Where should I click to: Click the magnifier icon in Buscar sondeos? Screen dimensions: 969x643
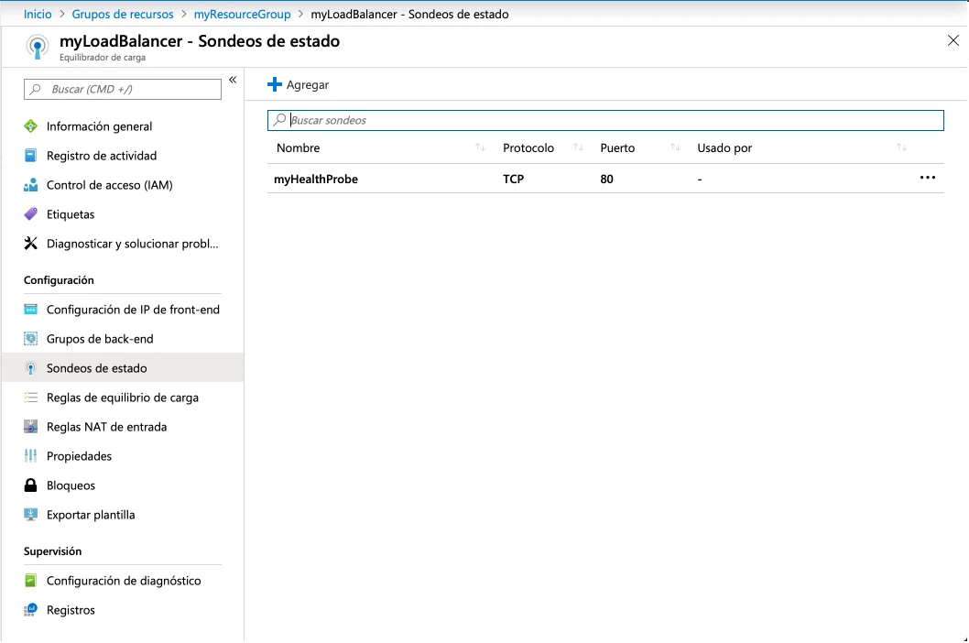pos(280,120)
